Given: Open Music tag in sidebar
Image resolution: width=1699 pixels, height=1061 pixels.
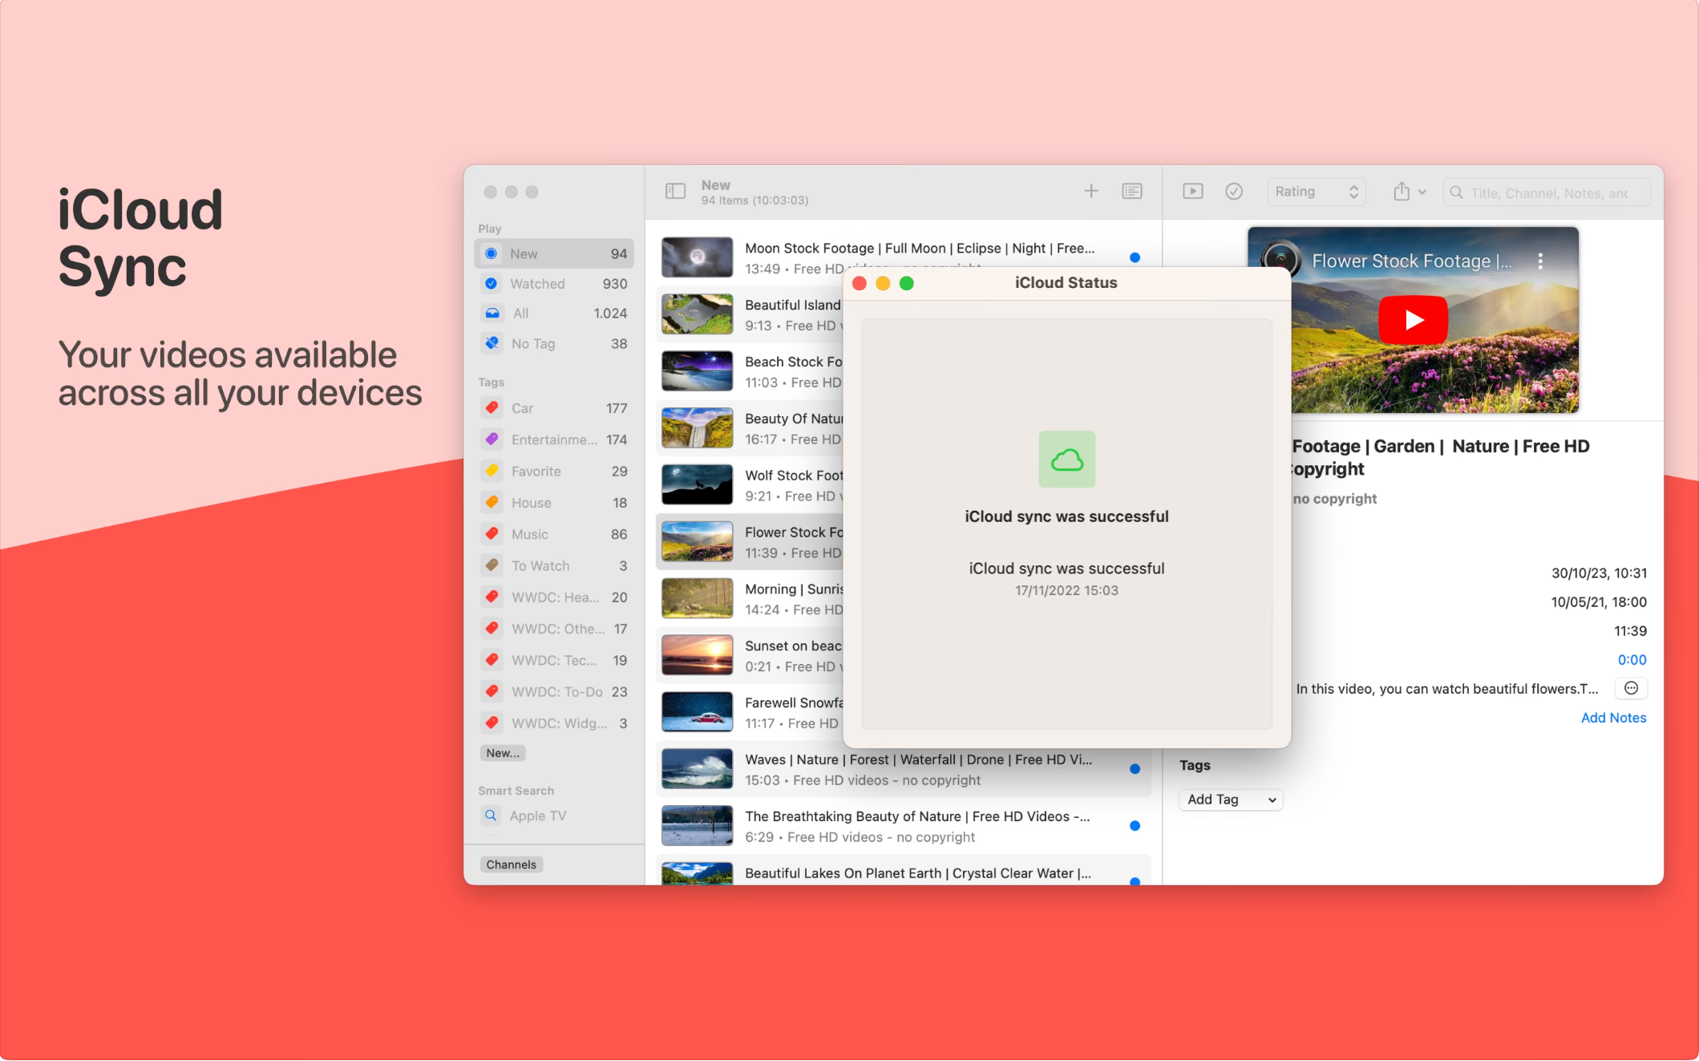Looking at the screenshot, I should point(554,534).
